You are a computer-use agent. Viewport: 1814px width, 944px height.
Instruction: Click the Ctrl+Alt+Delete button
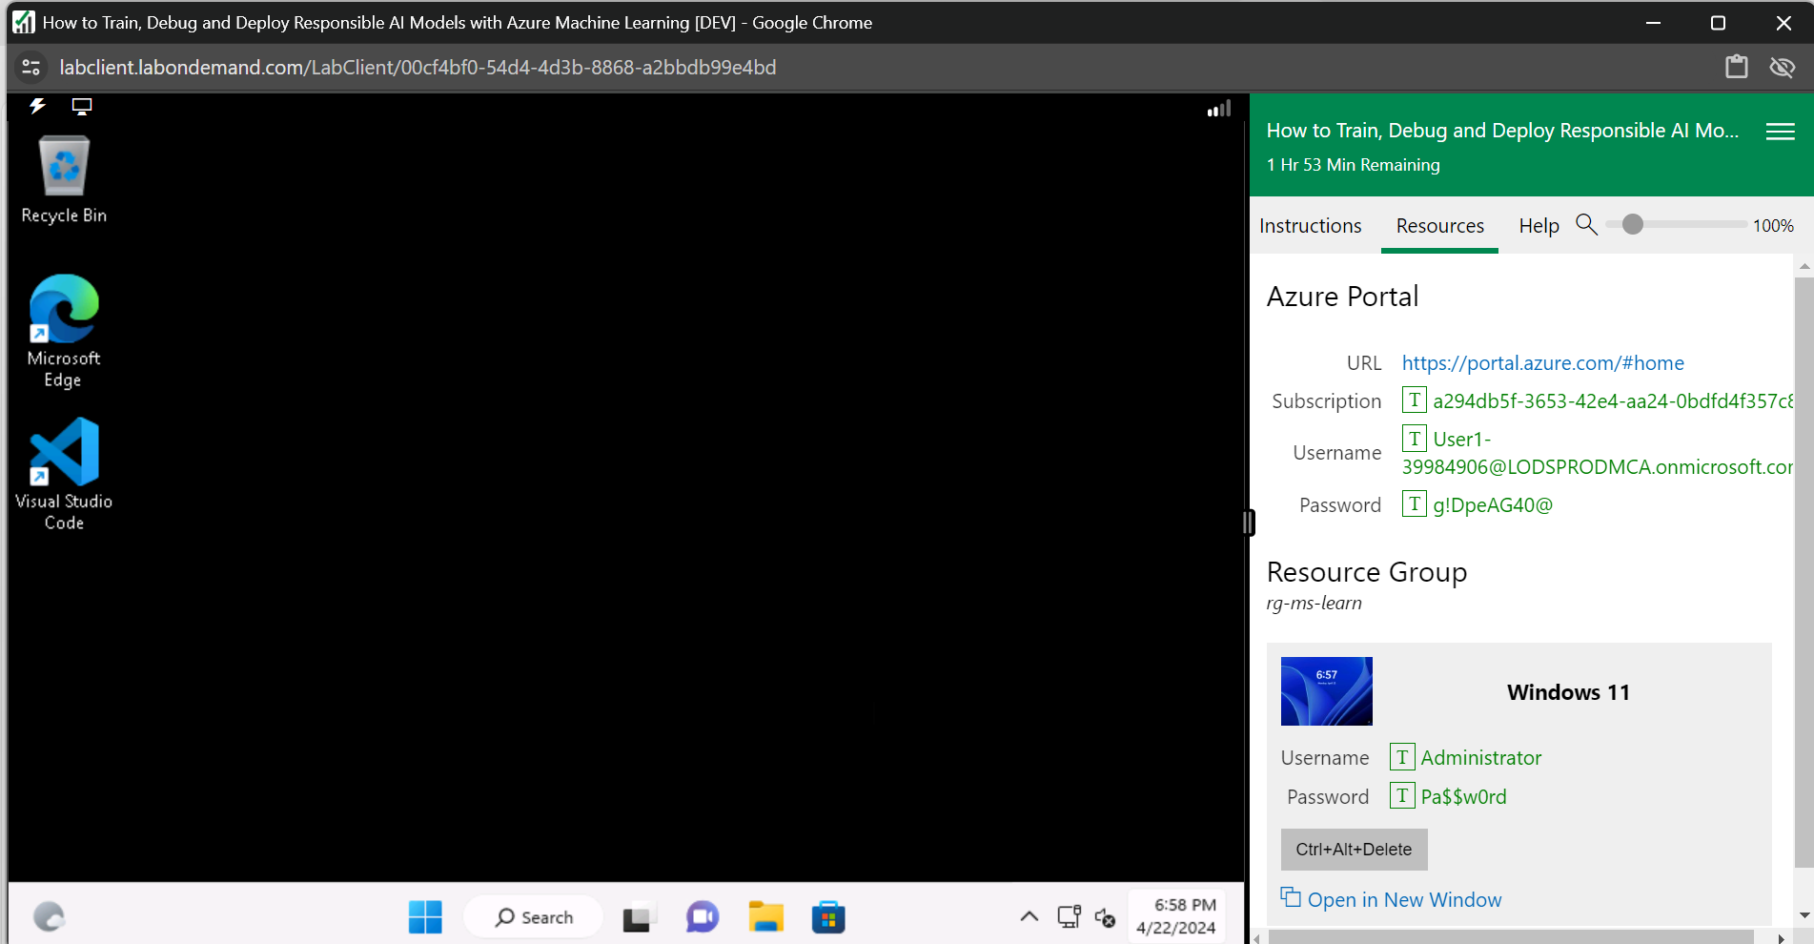(x=1354, y=850)
